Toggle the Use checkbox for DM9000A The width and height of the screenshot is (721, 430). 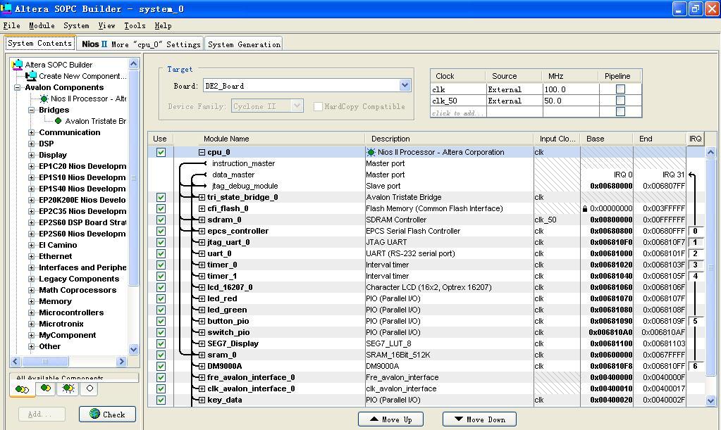coord(161,366)
